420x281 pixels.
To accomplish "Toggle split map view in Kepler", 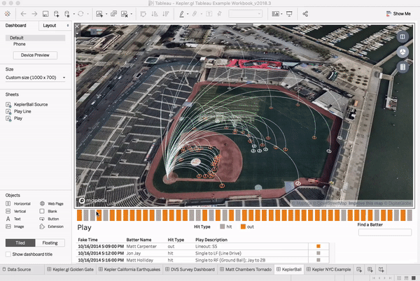I will [x=402, y=36].
